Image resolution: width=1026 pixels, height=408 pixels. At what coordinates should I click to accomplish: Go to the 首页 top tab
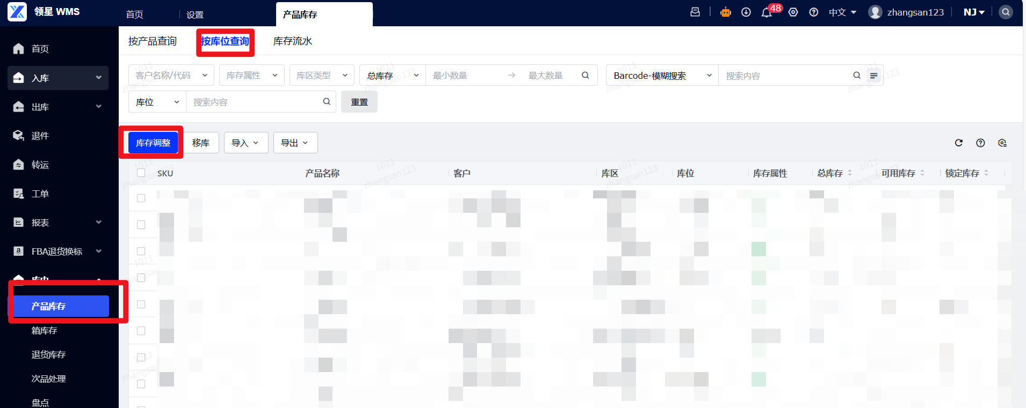(134, 14)
